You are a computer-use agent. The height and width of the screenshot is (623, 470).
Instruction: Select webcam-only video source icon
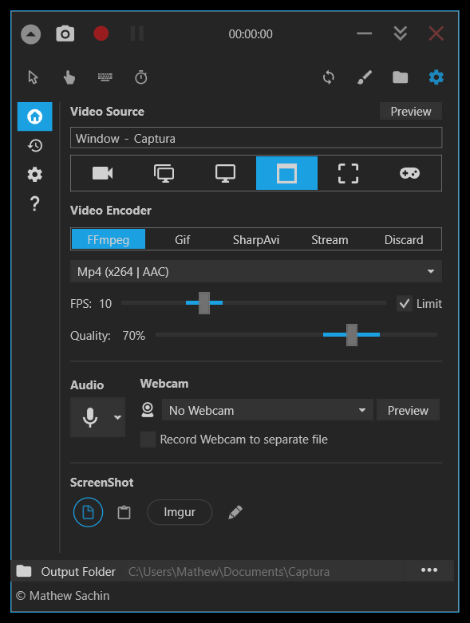coord(102,173)
